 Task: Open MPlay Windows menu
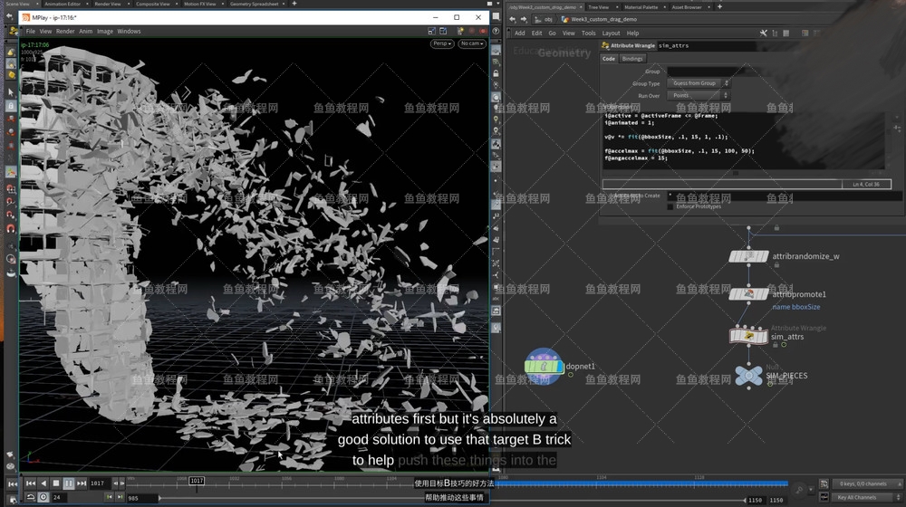pos(129,31)
